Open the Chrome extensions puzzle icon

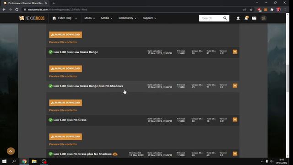click(x=272, y=10)
